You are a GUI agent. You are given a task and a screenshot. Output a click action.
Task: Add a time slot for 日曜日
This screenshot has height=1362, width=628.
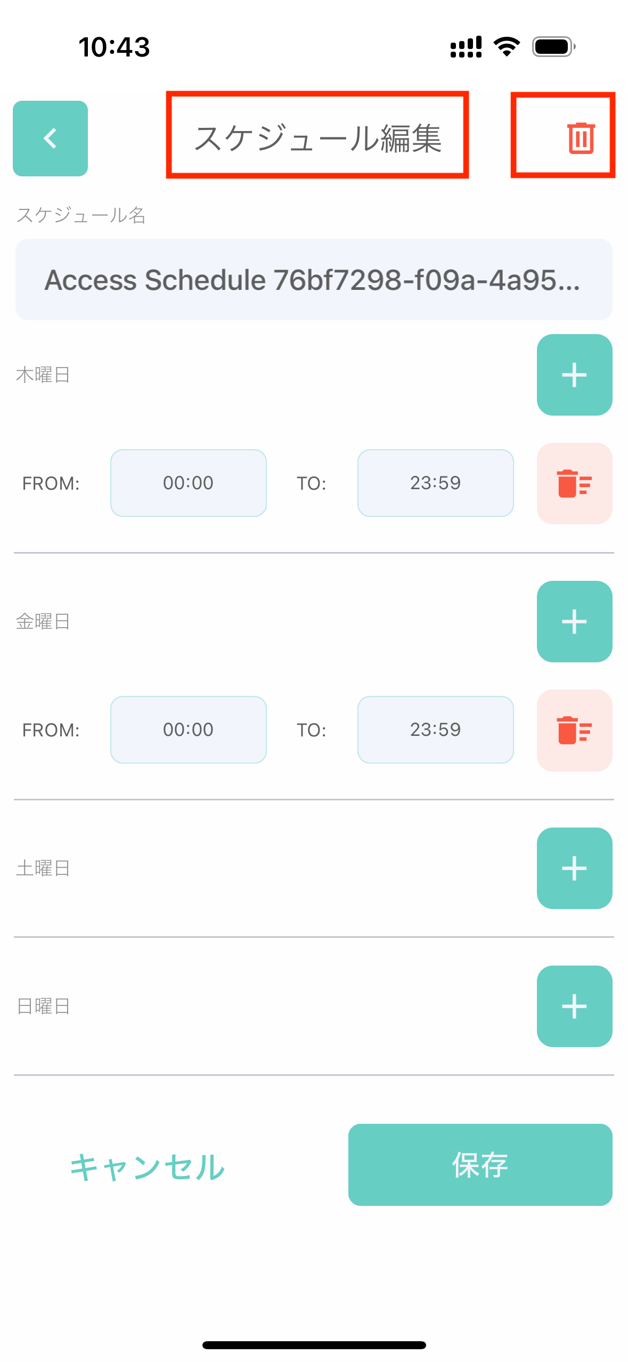tap(574, 1006)
